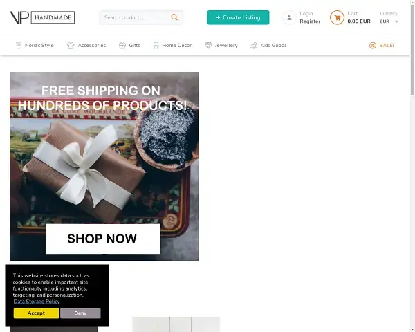
Task: Open the shopping cart icon
Action: point(337,17)
